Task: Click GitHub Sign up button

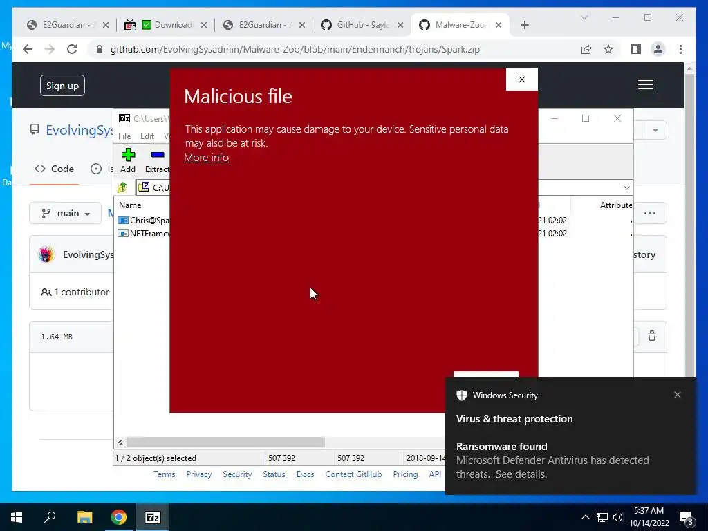Action: 62,86
